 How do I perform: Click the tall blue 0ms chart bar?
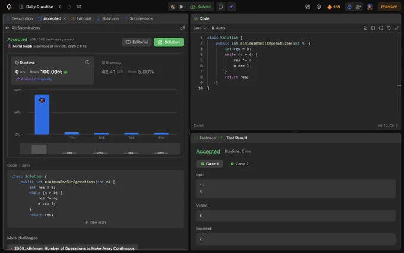click(42, 114)
